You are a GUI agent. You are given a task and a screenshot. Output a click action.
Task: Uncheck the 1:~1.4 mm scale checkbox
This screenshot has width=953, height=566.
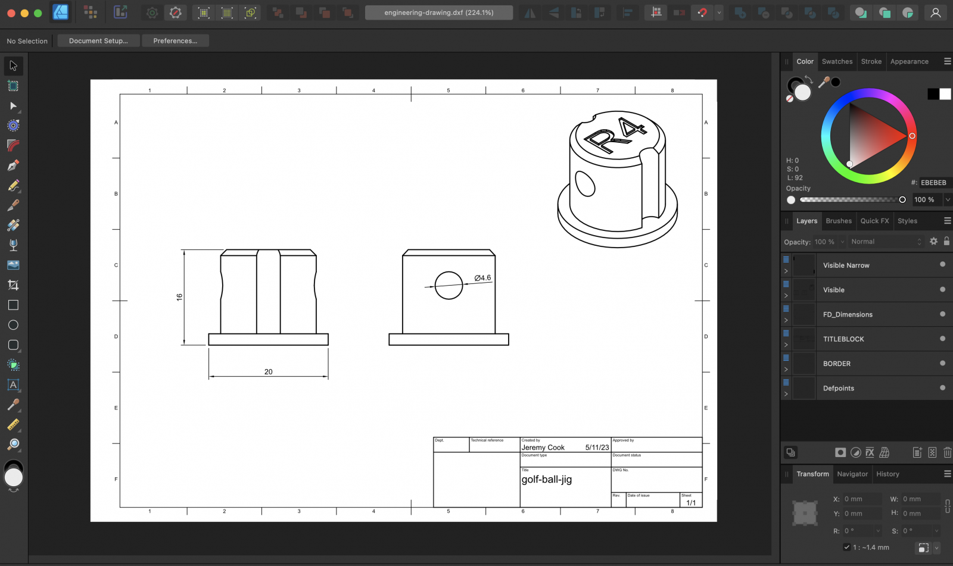pos(847,548)
